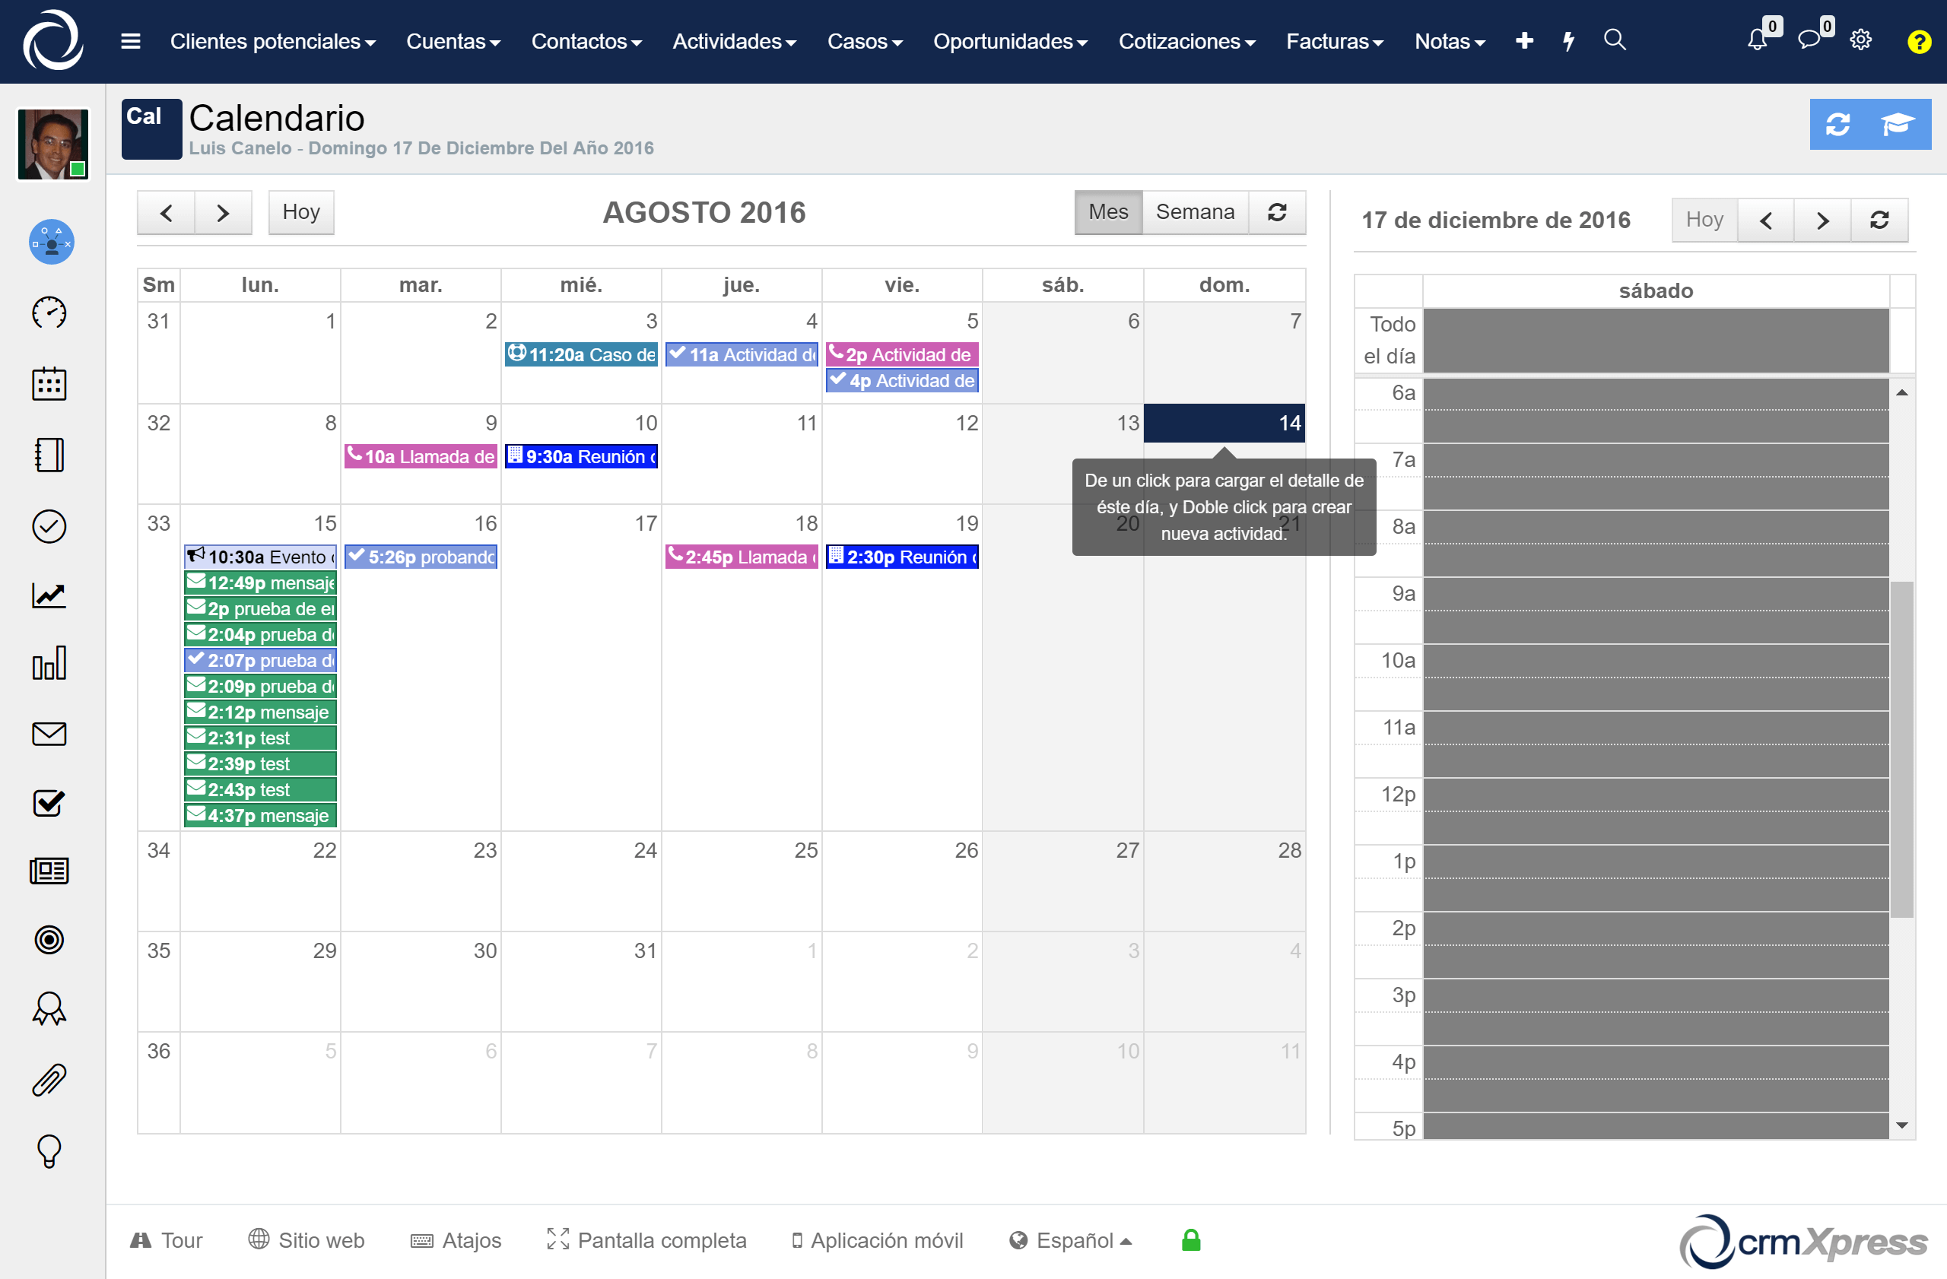Expand the Casos menu
This screenshot has height=1279, width=1947.
tap(865, 41)
